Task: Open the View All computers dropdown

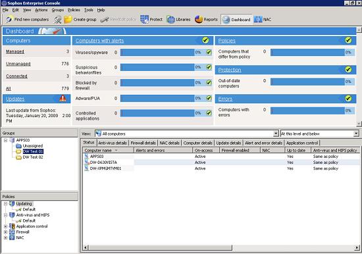Action: point(276,134)
